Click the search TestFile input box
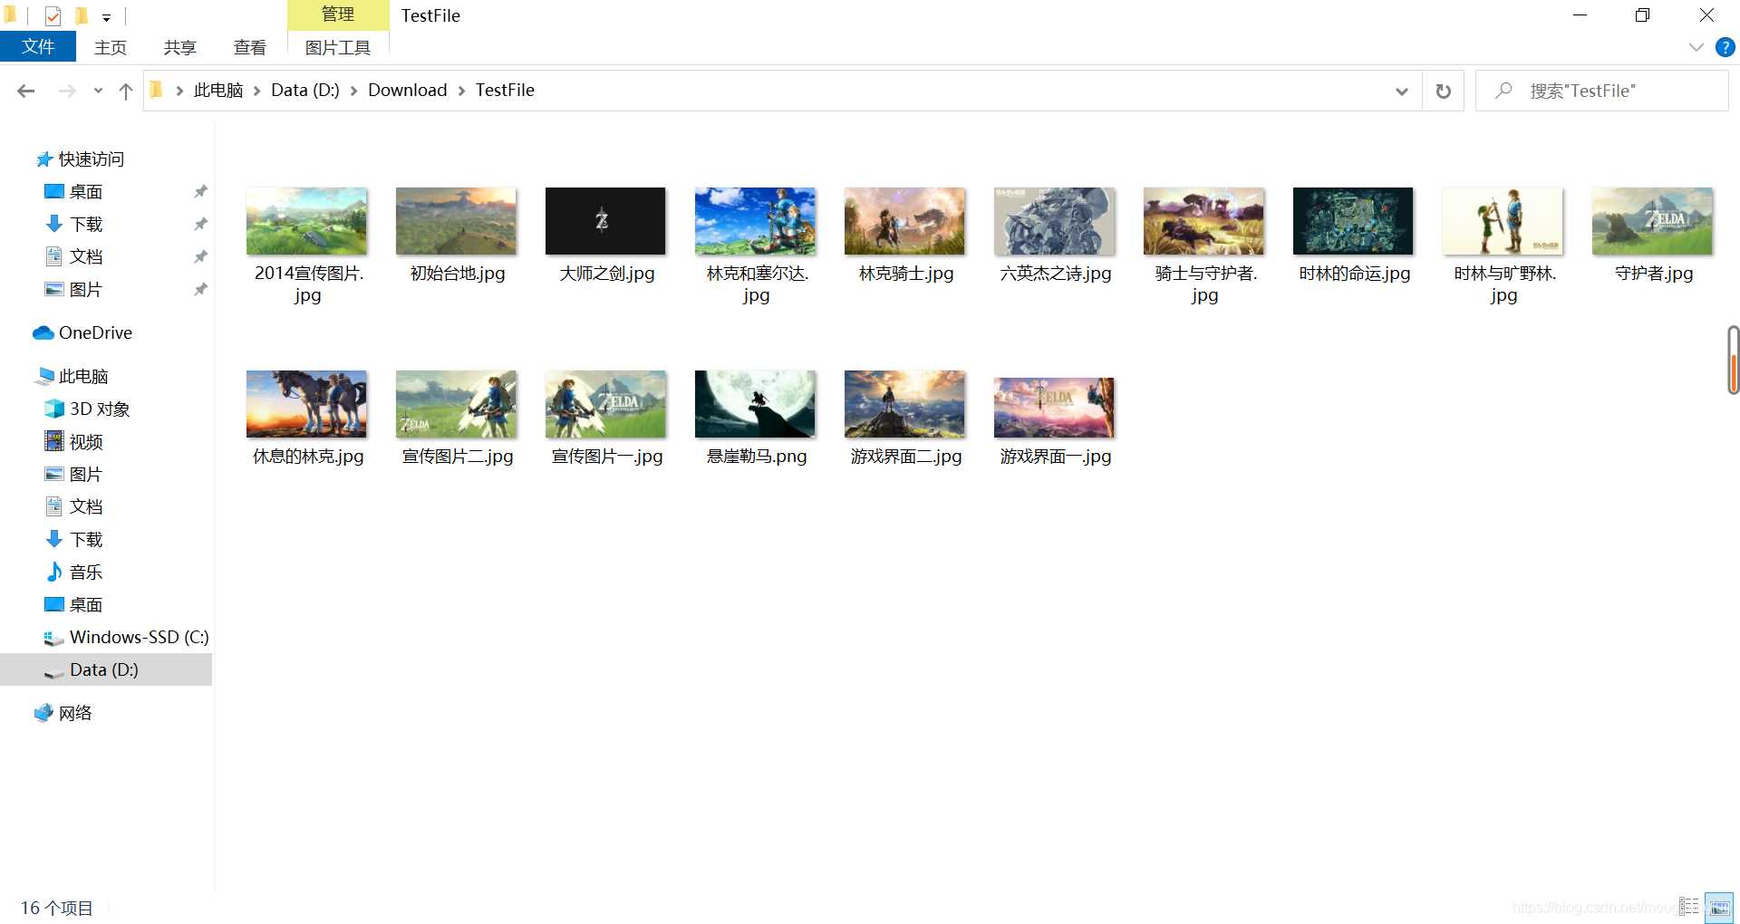1740x924 pixels. (1601, 91)
